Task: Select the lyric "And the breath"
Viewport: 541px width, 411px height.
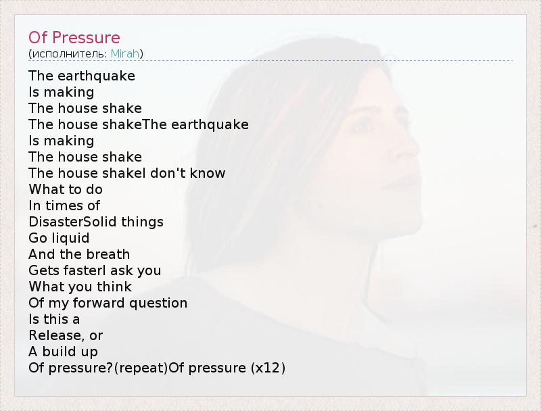Action: click(x=79, y=254)
